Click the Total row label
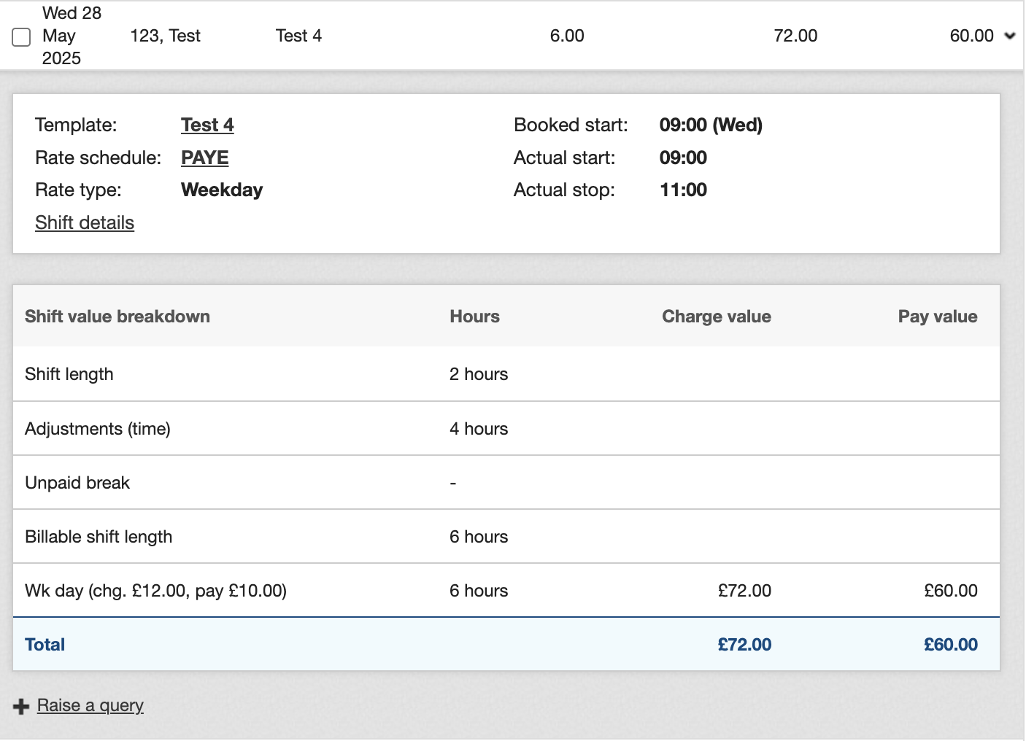The width and height of the screenshot is (1026, 741). click(x=45, y=645)
